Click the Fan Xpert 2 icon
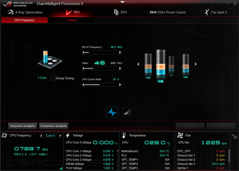Screen dimensions: 239x171 [207, 12]
